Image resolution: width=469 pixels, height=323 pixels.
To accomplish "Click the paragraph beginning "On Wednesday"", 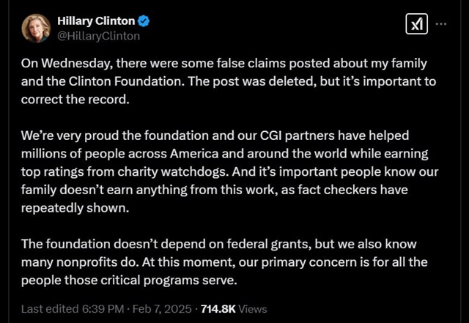I will tap(229, 81).
